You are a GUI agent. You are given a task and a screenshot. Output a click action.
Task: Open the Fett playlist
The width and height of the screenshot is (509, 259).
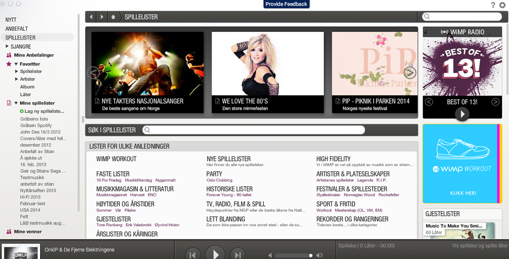tap(24, 216)
